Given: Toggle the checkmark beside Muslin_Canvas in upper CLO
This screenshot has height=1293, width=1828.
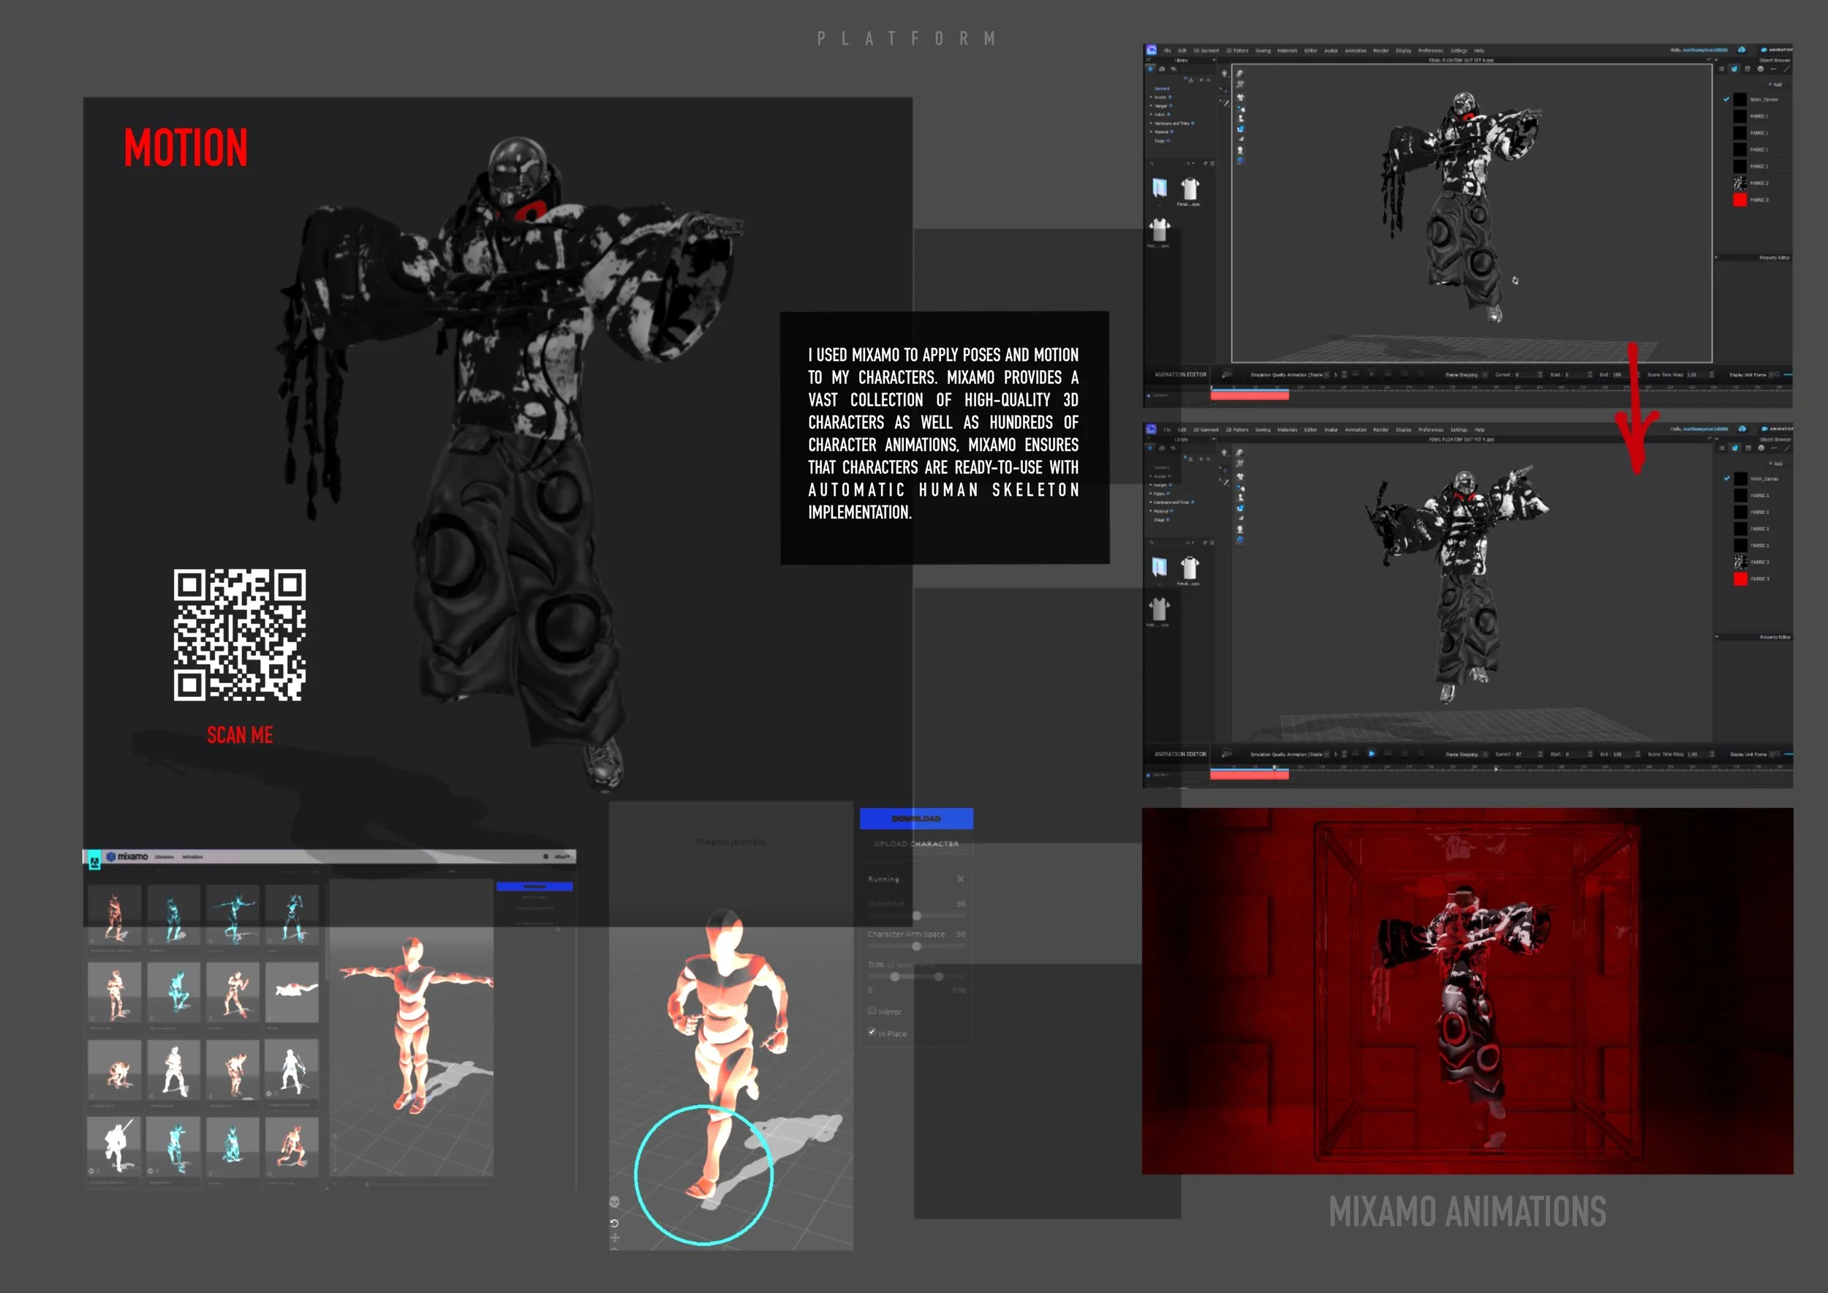Looking at the screenshot, I should (x=1726, y=99).
